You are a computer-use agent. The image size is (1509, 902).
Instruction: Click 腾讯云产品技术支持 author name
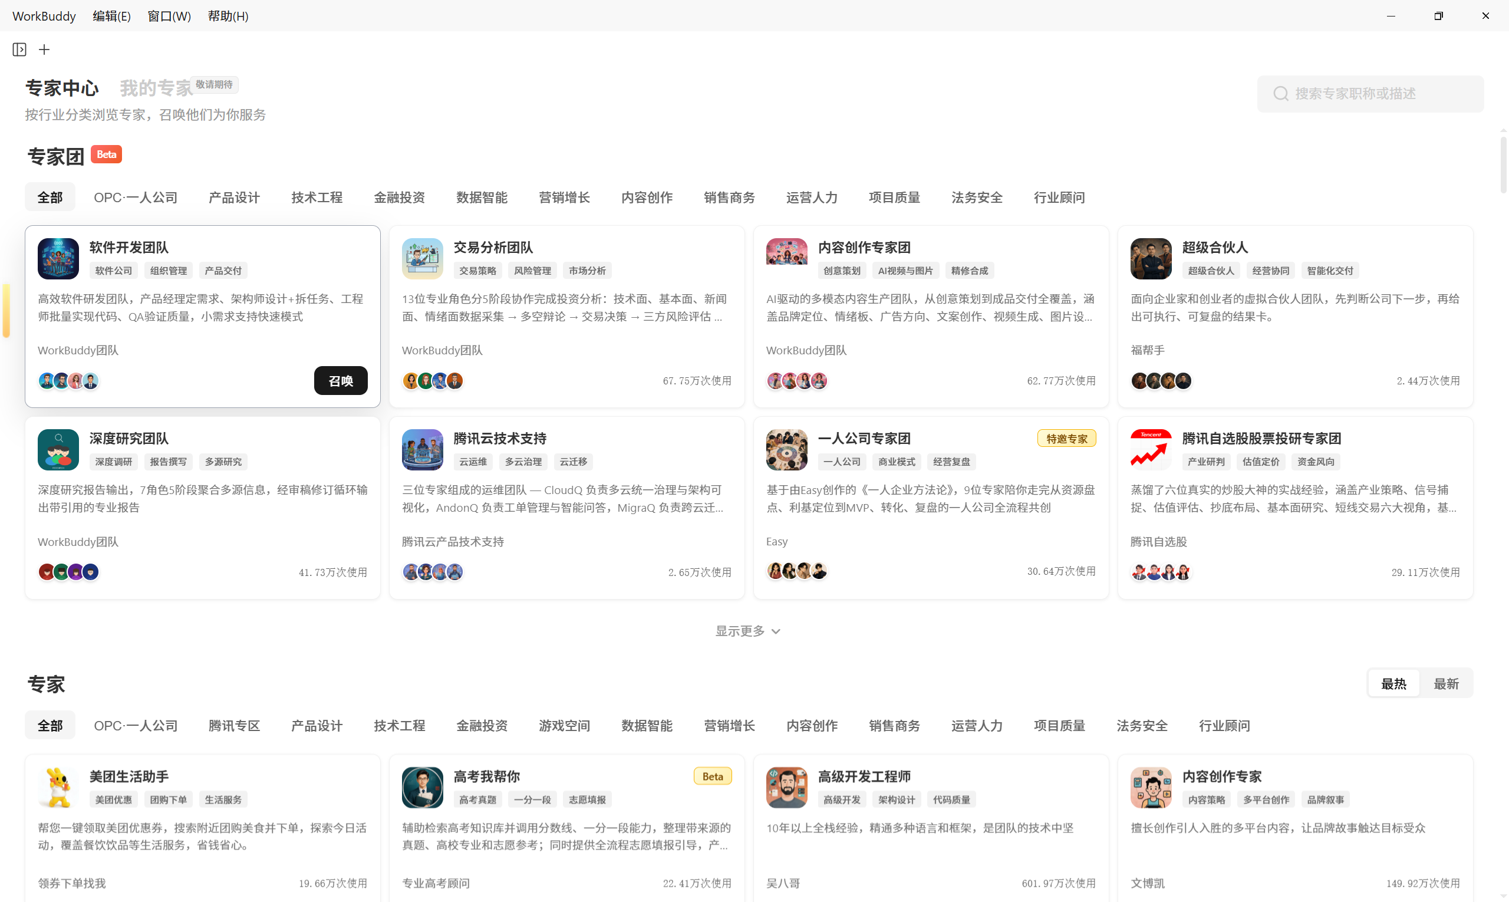[453, 542]
